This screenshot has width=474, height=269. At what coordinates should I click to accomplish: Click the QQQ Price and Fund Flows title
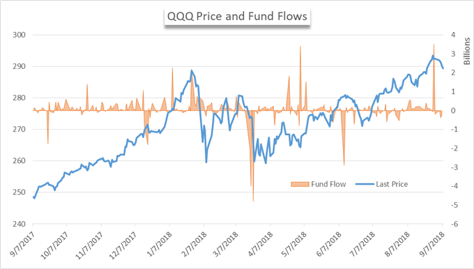237,16
